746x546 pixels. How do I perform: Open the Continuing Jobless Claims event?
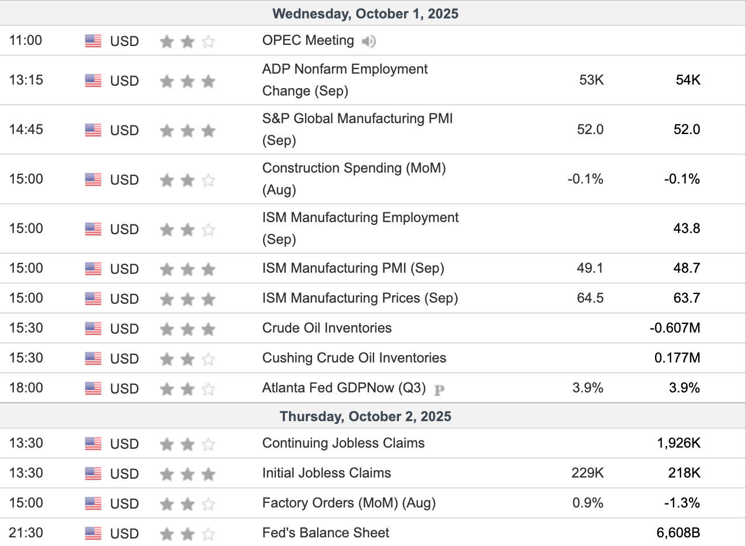tap(343, 443)
